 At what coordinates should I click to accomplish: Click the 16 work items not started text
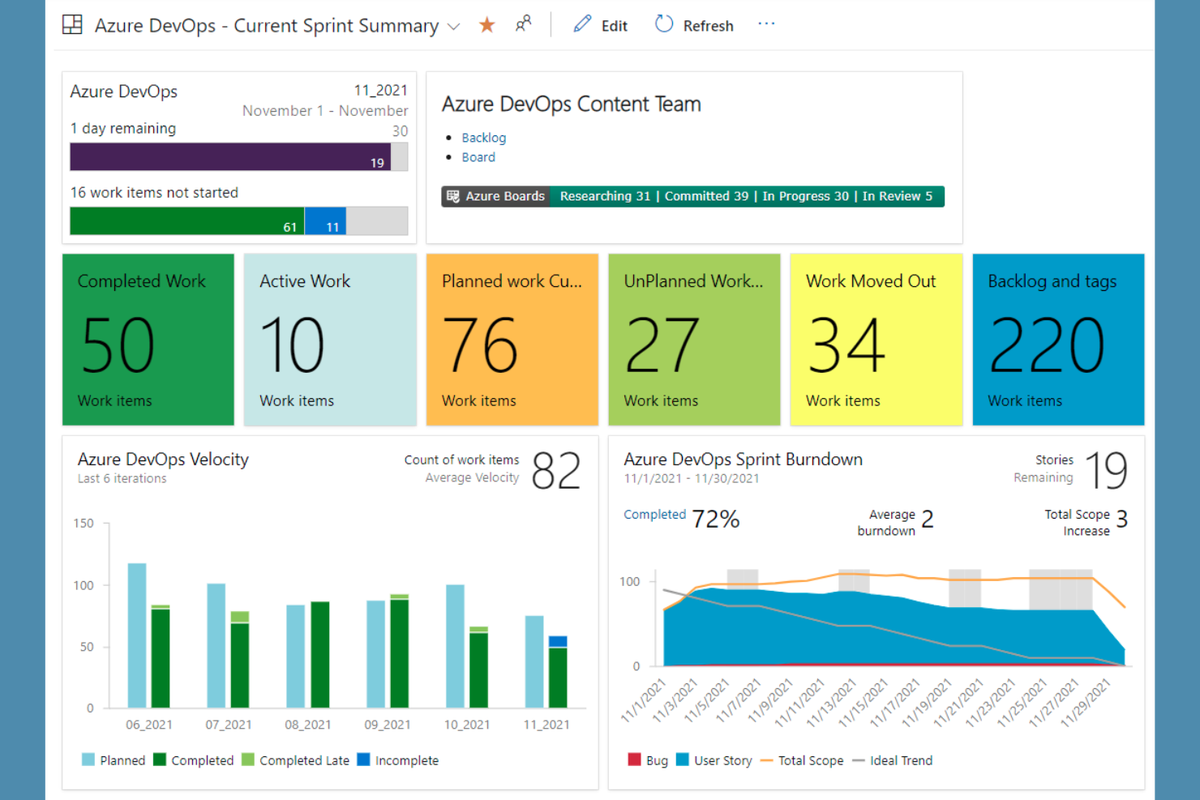coord(154,192)
